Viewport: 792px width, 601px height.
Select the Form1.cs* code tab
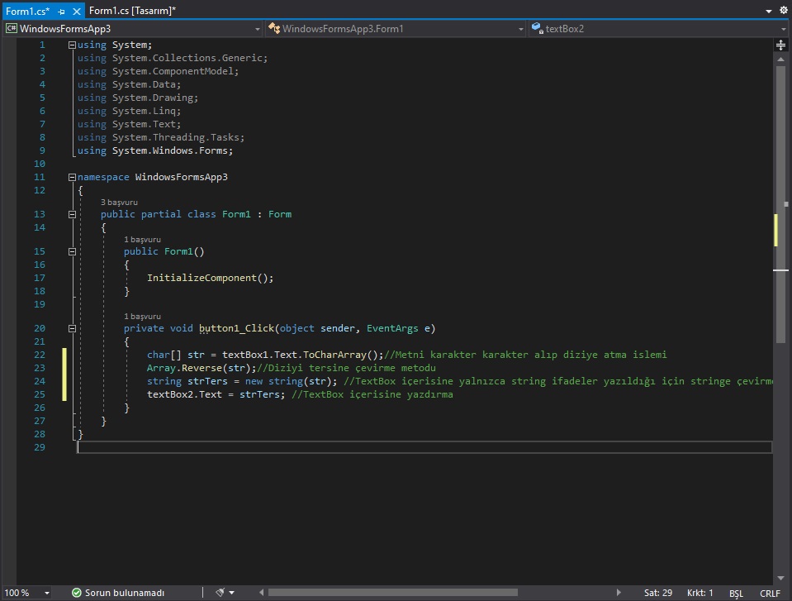coord(28,11)
